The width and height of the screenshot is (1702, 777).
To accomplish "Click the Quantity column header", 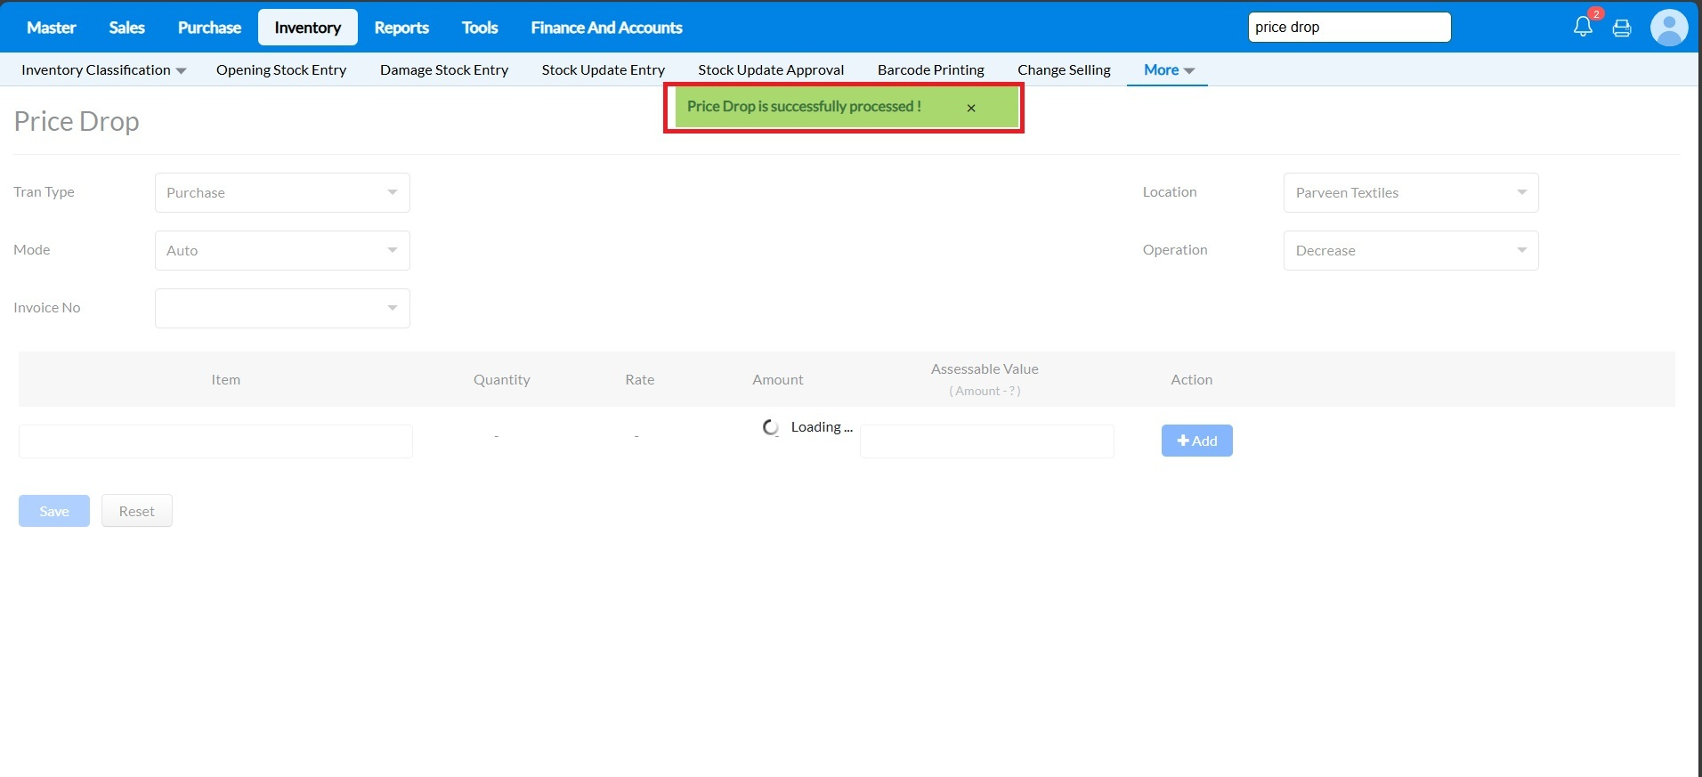I will [502, 379].
